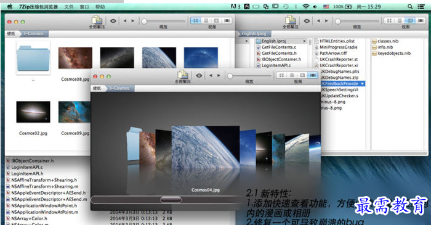This screenshot has width=431, height=225.
Task: Open the parent folder '..' icon
Action: 33,58
